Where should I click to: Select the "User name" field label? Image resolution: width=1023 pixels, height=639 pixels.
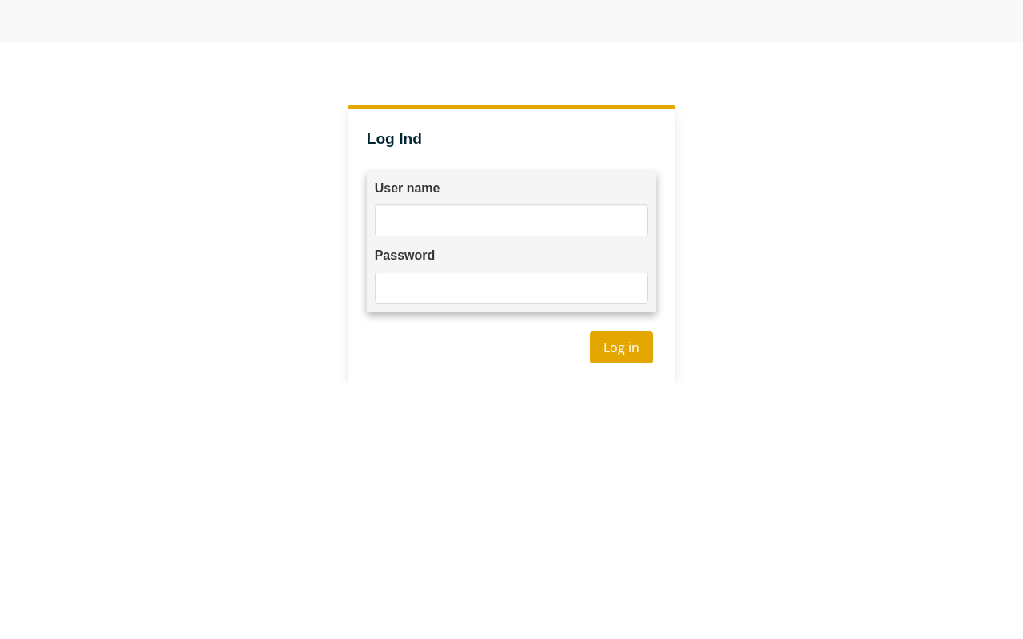point(407,189)
